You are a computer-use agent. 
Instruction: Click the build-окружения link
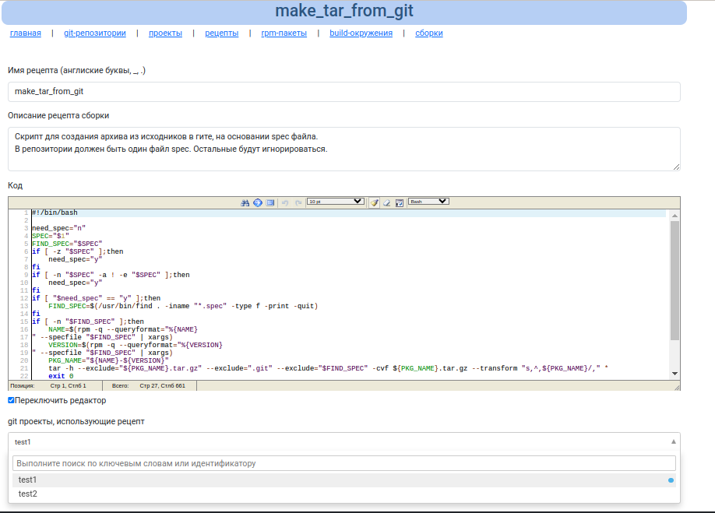361,33
